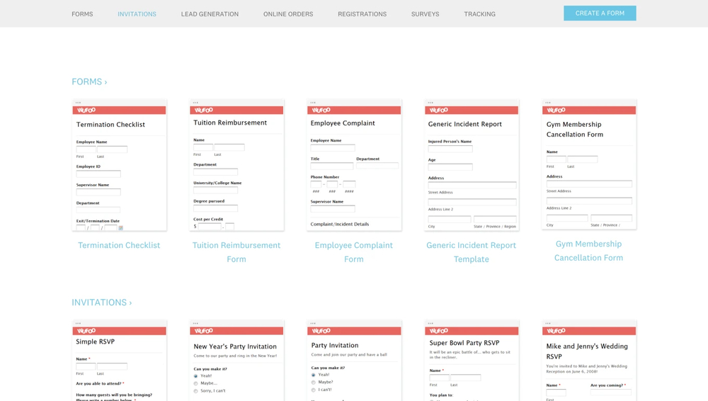Open the Simple RSVP form thumbnail
This screenshot has height=401, width=708.
click(119, 361)
